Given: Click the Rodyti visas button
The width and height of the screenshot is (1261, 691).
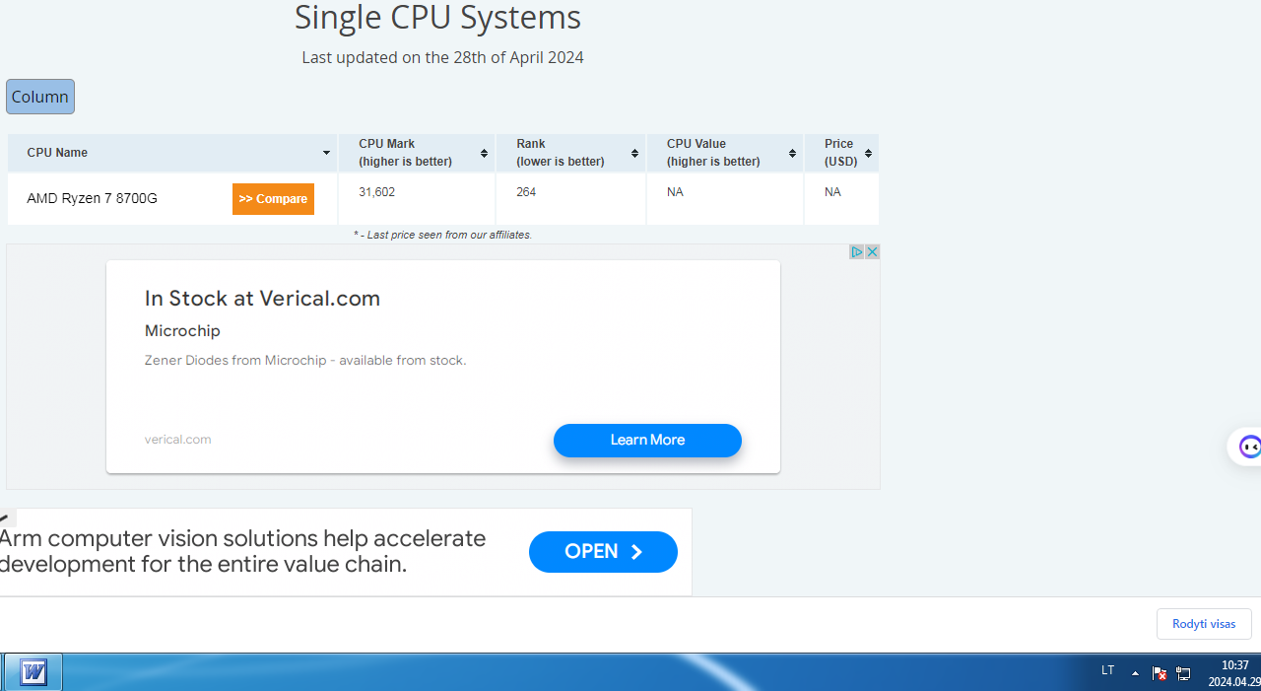Looking at the screenshot, I should pos(1203,624).
